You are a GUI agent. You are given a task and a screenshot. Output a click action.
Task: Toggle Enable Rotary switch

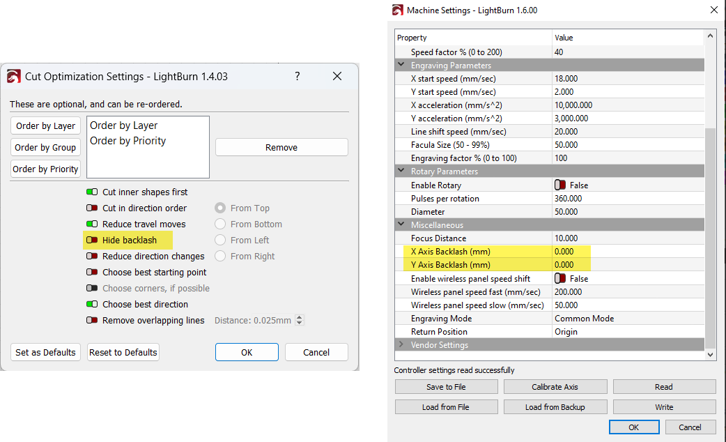(x=560, y=185)
